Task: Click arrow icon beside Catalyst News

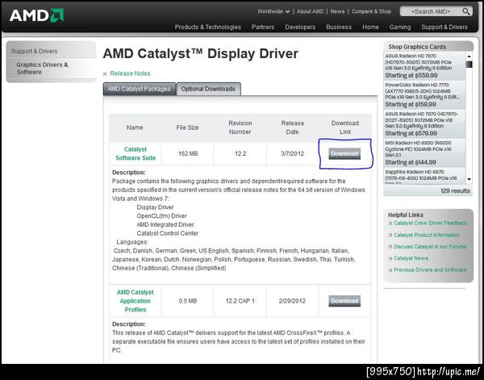Action: 390,258
